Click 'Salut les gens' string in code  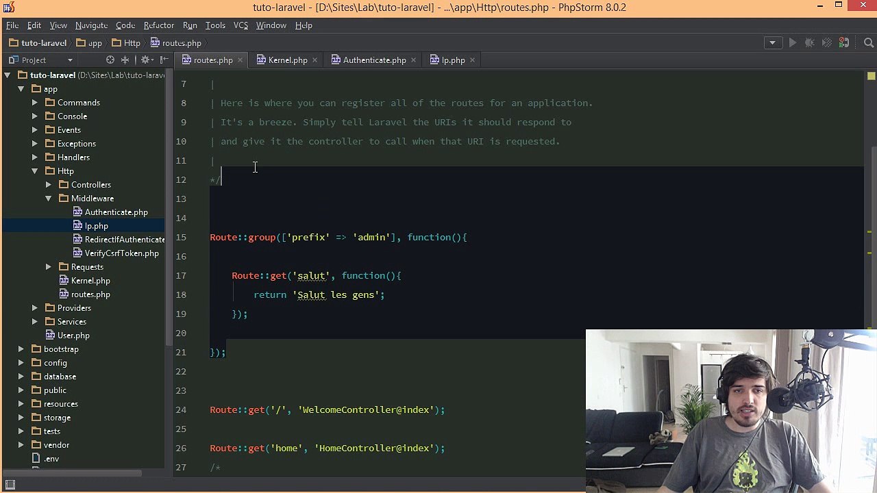click(x=336, y=294)
